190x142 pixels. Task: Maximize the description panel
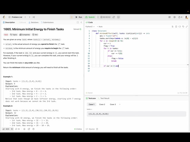(x=78, y=22)
